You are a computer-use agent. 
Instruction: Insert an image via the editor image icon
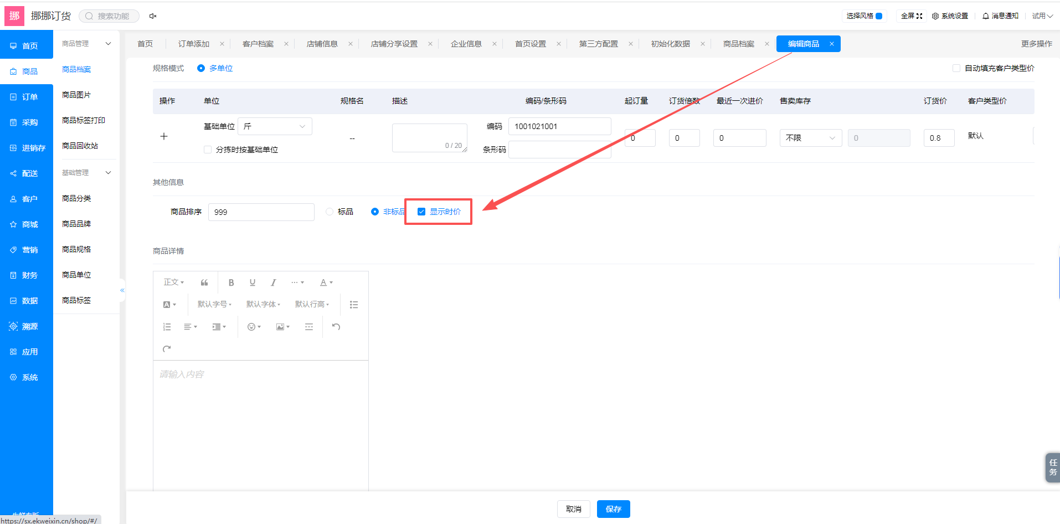pos(282,327)
